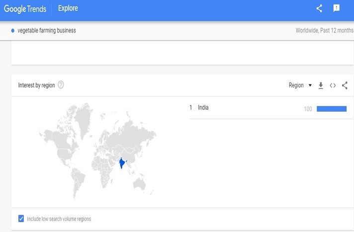
Task: Click India in the region ranking list
Action: [203, 107]
